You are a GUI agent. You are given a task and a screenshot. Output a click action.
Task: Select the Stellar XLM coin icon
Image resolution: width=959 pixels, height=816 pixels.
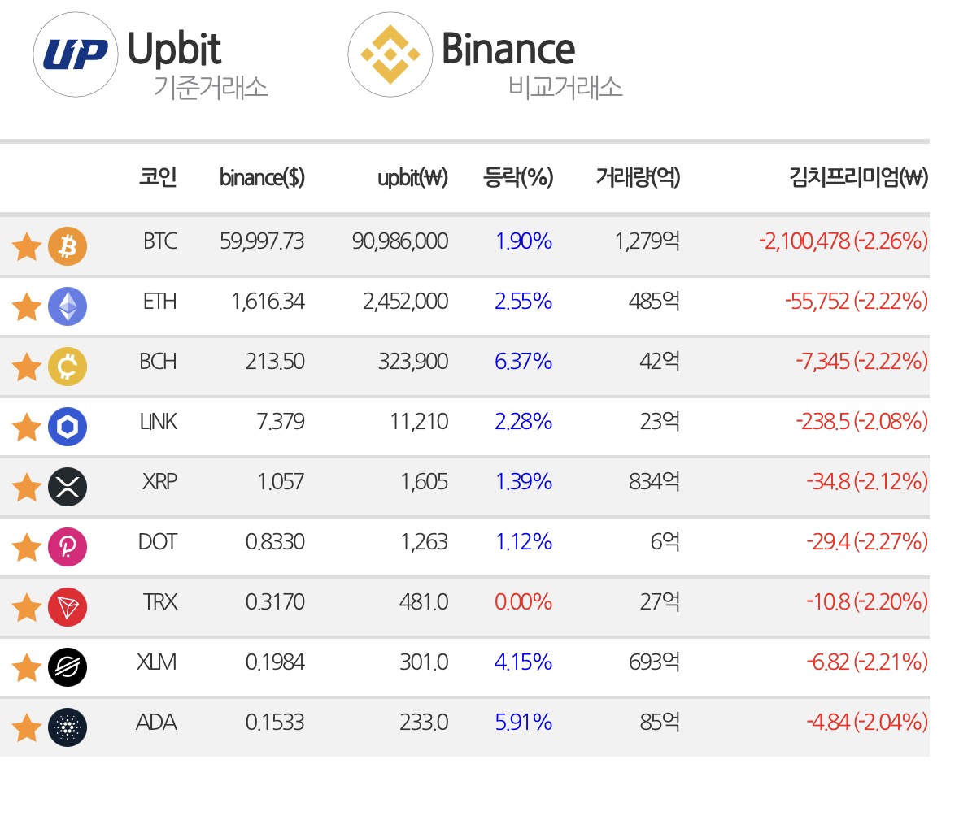coord(68,666)
